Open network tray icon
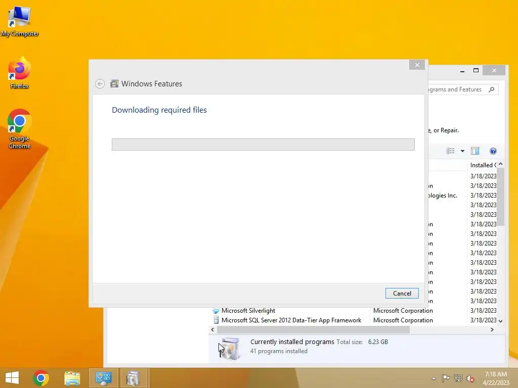The height and width of the screenshot is (388, 518). (x=458, y=378)
